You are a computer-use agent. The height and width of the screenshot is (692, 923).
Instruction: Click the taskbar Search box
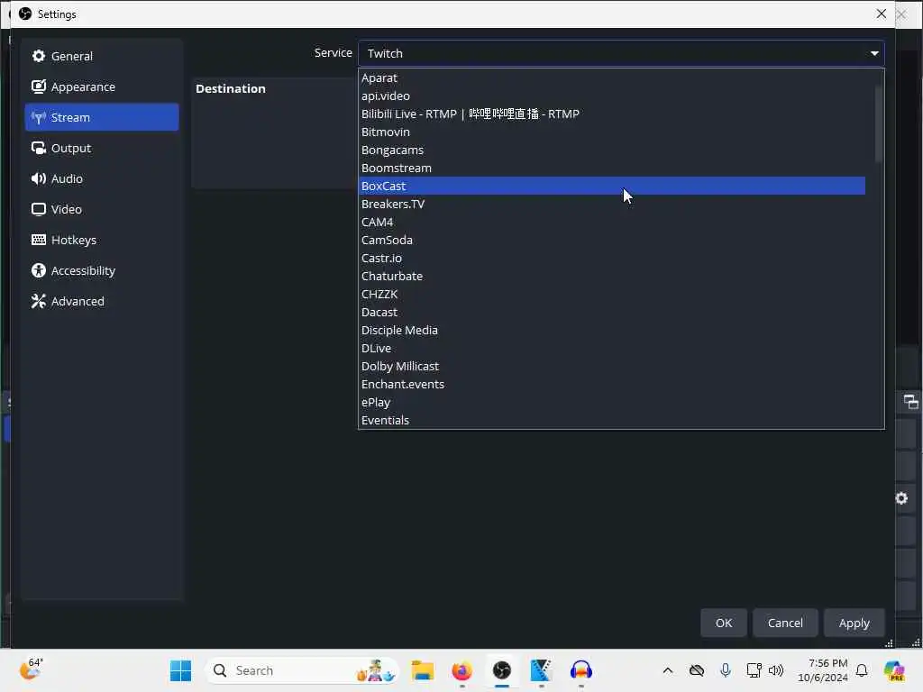coord(301,670)
